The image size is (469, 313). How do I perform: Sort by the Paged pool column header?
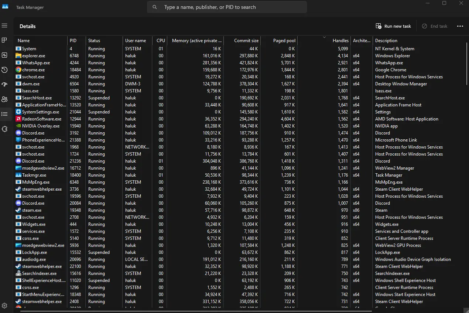[x=279, y=41]
